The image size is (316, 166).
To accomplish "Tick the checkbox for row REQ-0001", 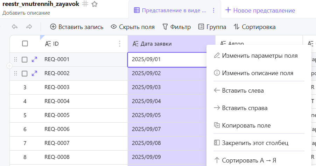I will pos(24,59).
